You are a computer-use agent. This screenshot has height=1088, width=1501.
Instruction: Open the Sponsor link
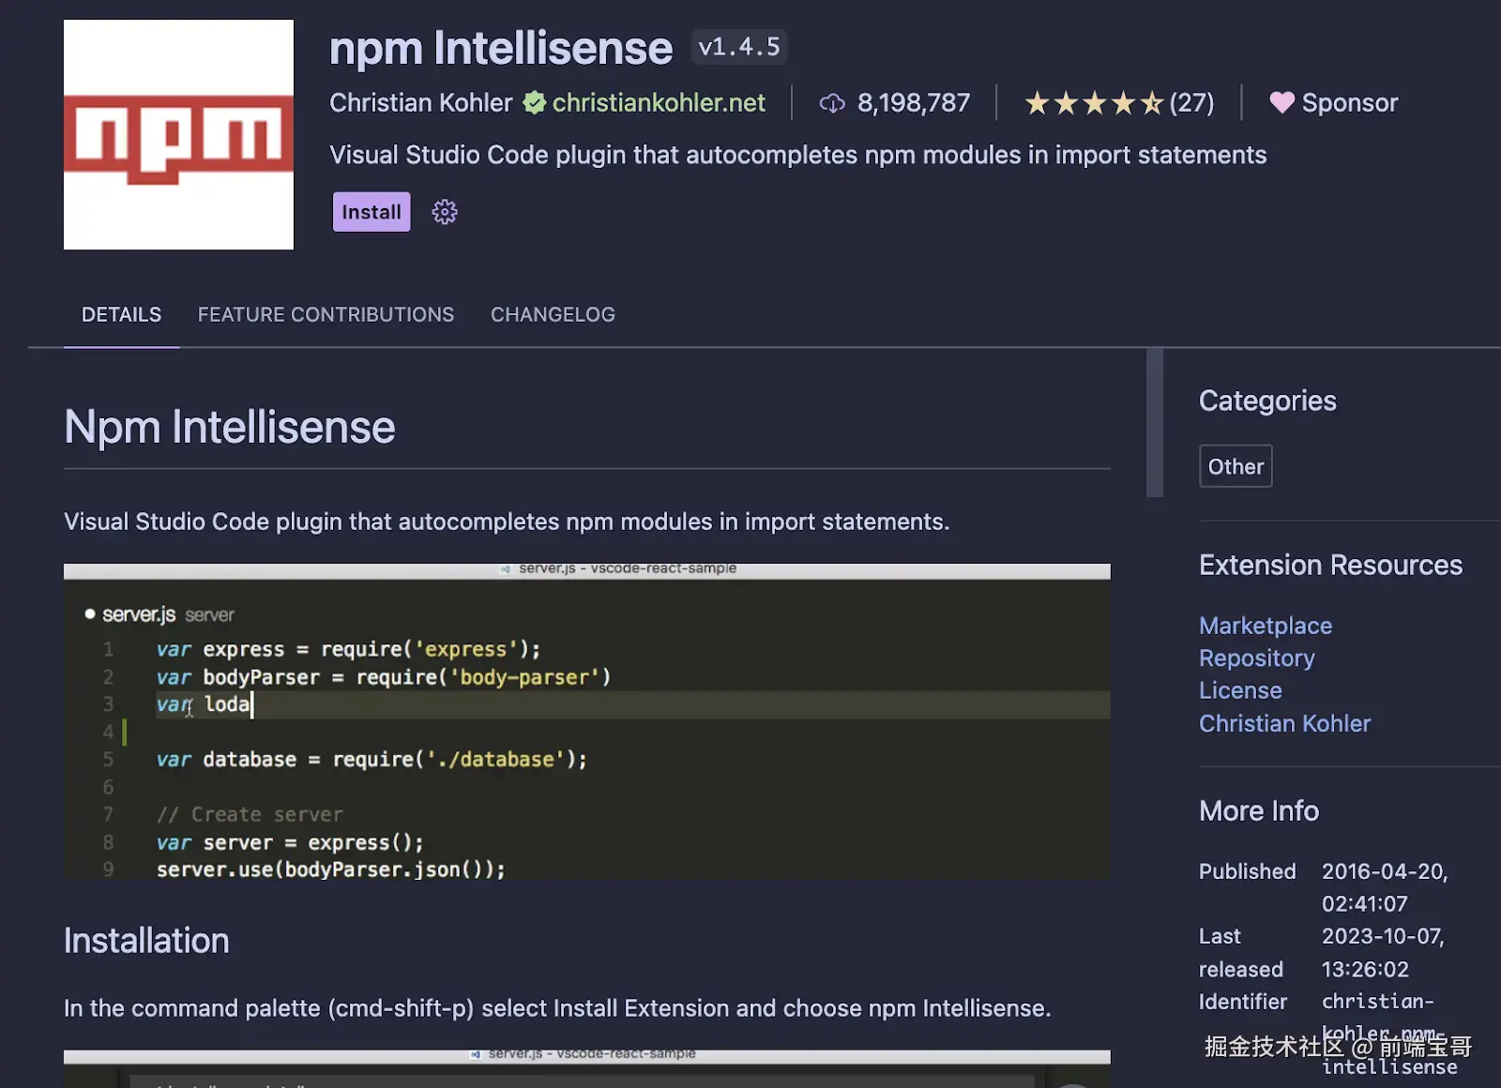[1350, 102]
